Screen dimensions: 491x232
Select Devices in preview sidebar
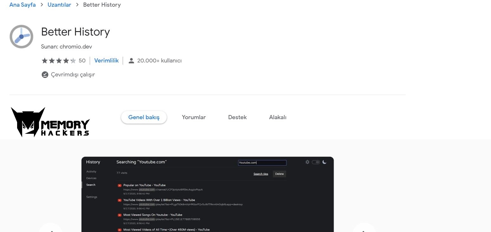click(x=91, y=178)
